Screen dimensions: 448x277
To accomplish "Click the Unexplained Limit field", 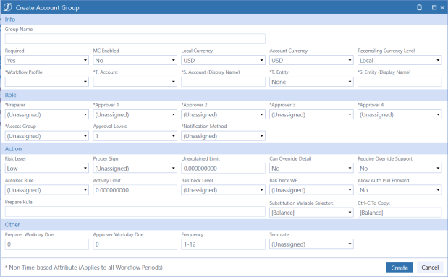I will [x=223, y=169].
